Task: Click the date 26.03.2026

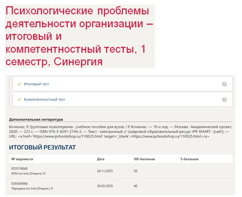Action: tap(105, 186)
